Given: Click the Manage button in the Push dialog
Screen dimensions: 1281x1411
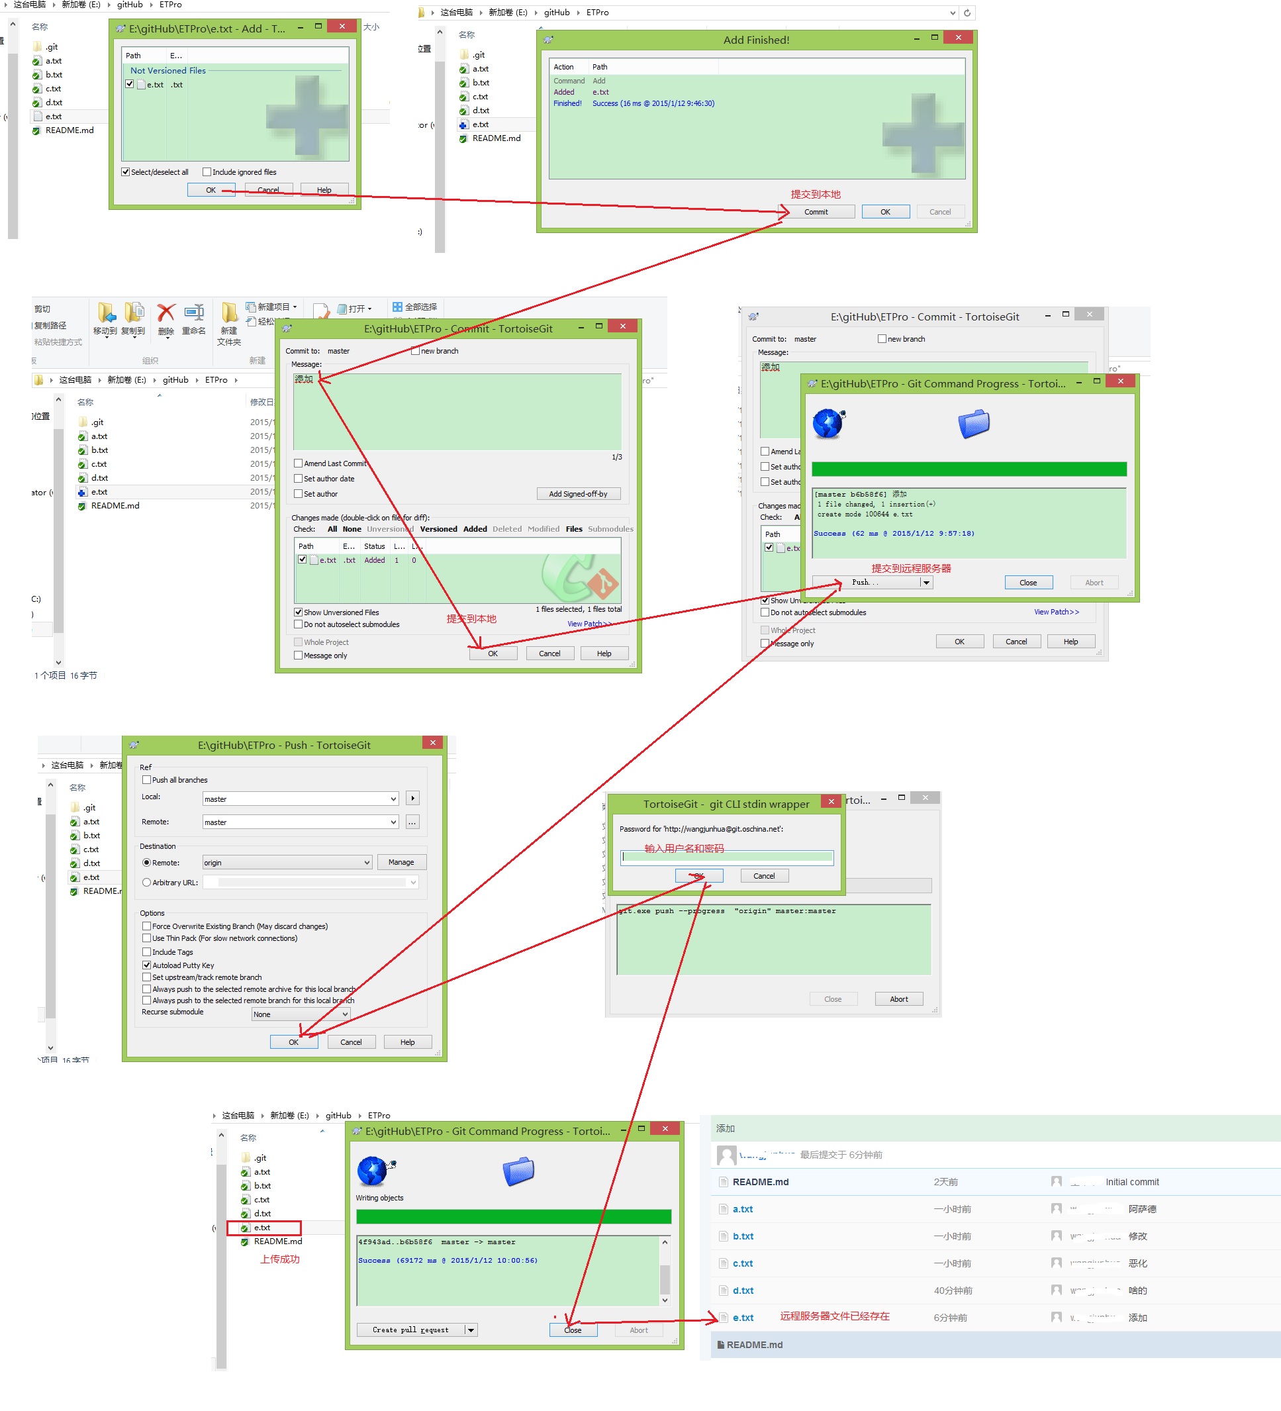Looking at the screenshot, I should 401,862.
